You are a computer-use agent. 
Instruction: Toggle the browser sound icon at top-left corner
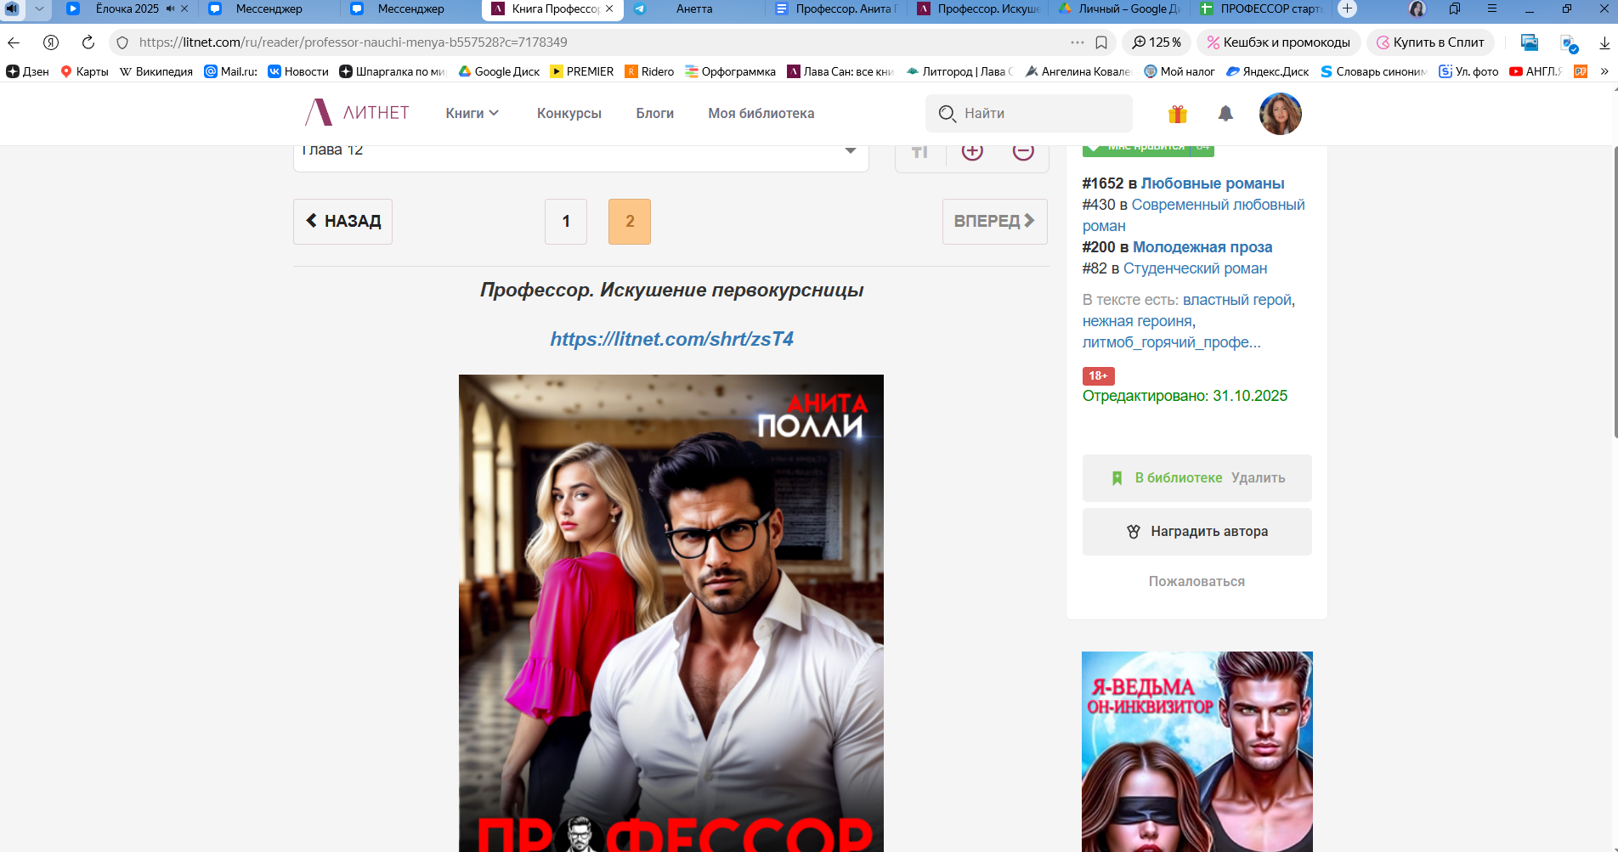click(12, 9)
